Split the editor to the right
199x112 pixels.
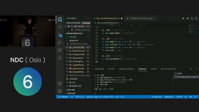(x=196, y=18)
